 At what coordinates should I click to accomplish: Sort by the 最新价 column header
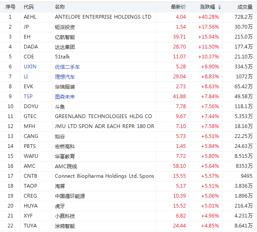click(x=178, y=7)
